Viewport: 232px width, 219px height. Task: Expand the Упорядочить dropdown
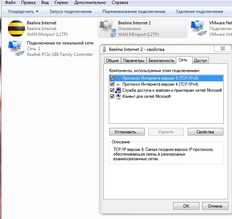pyautogui.click(x=23, y=11)
